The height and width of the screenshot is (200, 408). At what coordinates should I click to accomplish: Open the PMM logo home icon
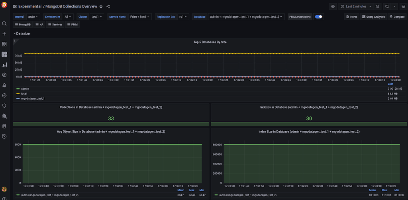coord(4,5)
